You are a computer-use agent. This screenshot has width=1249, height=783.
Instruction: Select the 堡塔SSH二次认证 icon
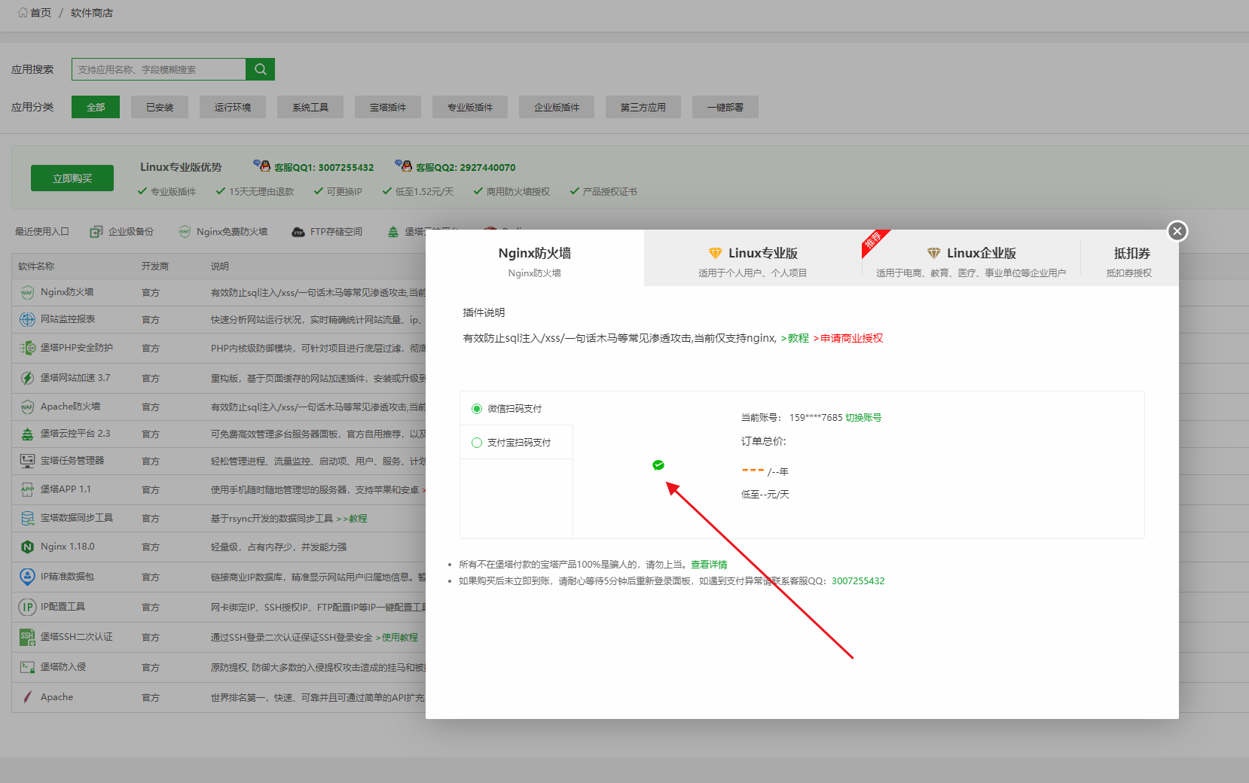click(27, 636)
